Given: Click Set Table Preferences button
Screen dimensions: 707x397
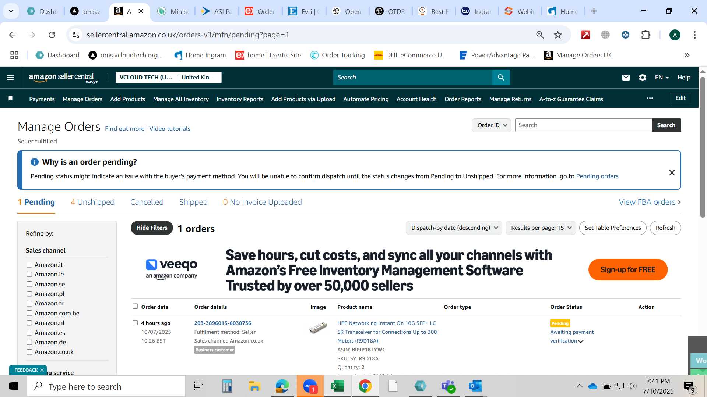Looking at the screenshot, I should click(613, 228).
